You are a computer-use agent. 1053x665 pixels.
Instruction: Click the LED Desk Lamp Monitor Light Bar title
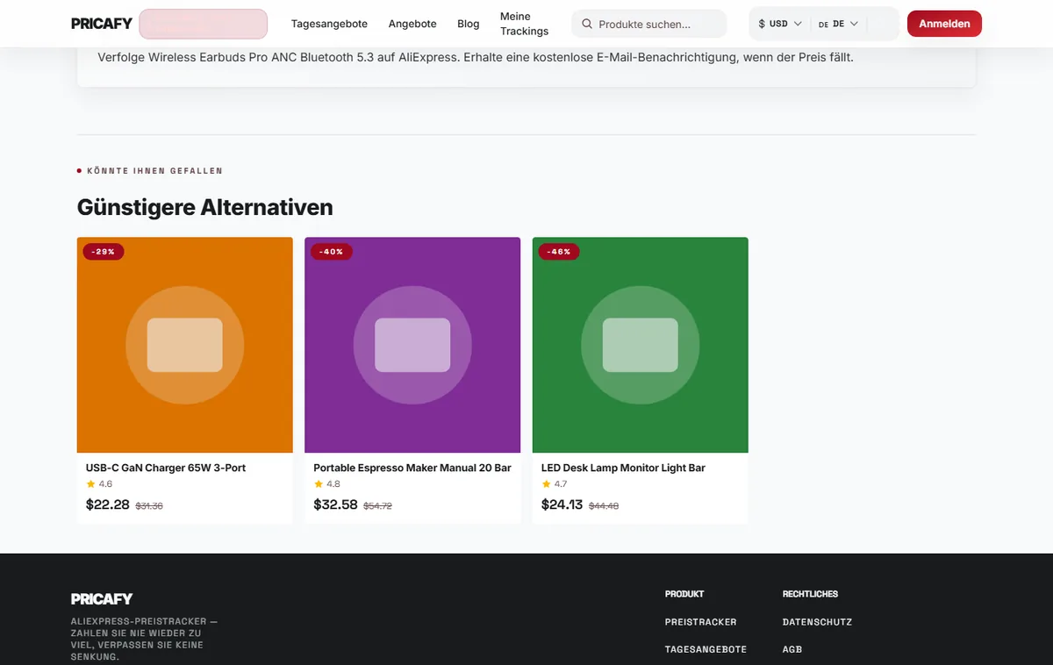click(623, 468)
